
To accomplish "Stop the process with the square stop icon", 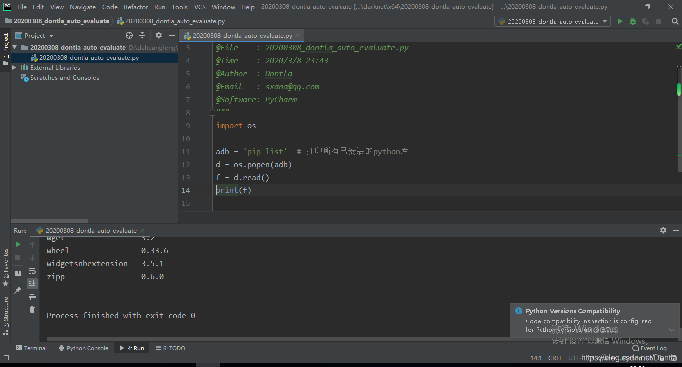I will point(19,257).
